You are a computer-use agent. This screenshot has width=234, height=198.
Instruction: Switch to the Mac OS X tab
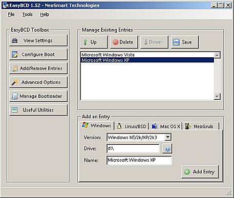pyautogui.click(x=166, y=126)
